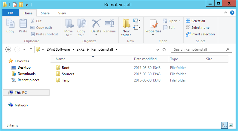Go up one folder level
Viewport: 238px width, 131px height.
coord(31,49)
